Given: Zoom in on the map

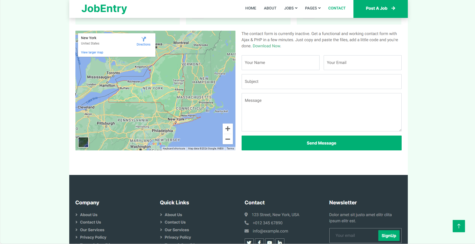Looking at the screenshot, I should click(227, 129).
